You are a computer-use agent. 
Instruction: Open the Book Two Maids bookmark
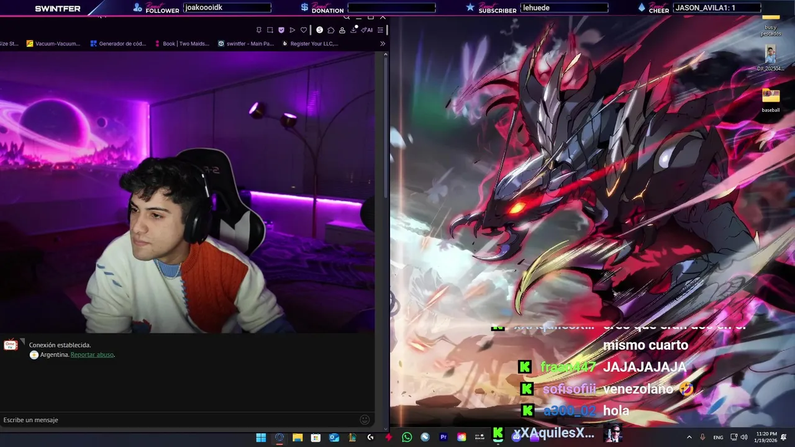[x=182, y=43]
